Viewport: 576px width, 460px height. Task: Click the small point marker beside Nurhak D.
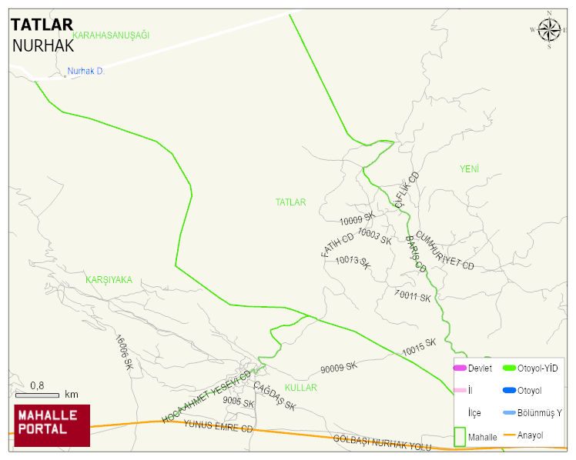coord(65,76)
